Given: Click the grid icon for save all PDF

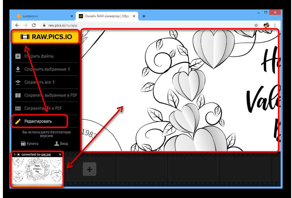Looking at the screenshot, I should (18, 108).
